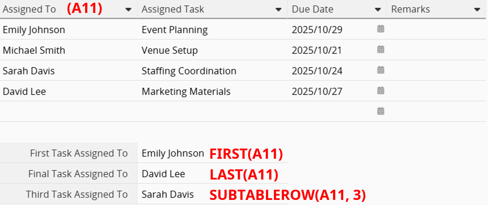
Task: Click the David Lee cell in the table
Action: coord(24,92)
